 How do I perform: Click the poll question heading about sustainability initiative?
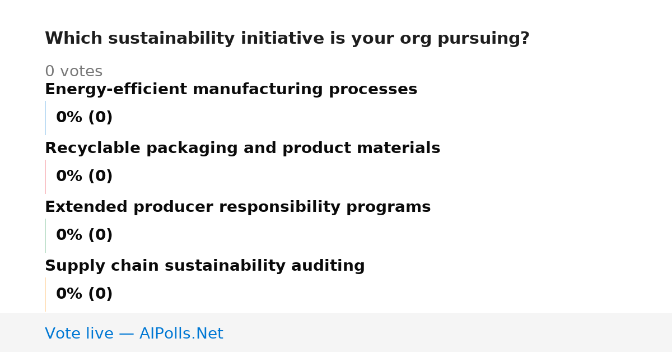[x=287, y=39]
